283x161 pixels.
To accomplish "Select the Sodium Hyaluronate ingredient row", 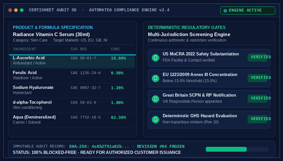I will pyautogui.click(x=73, y=90).
